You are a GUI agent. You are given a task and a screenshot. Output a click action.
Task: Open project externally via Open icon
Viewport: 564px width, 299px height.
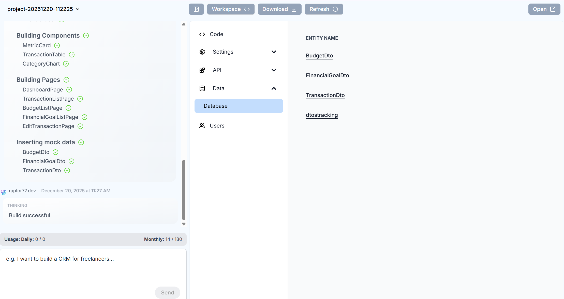tap(552, 9)
